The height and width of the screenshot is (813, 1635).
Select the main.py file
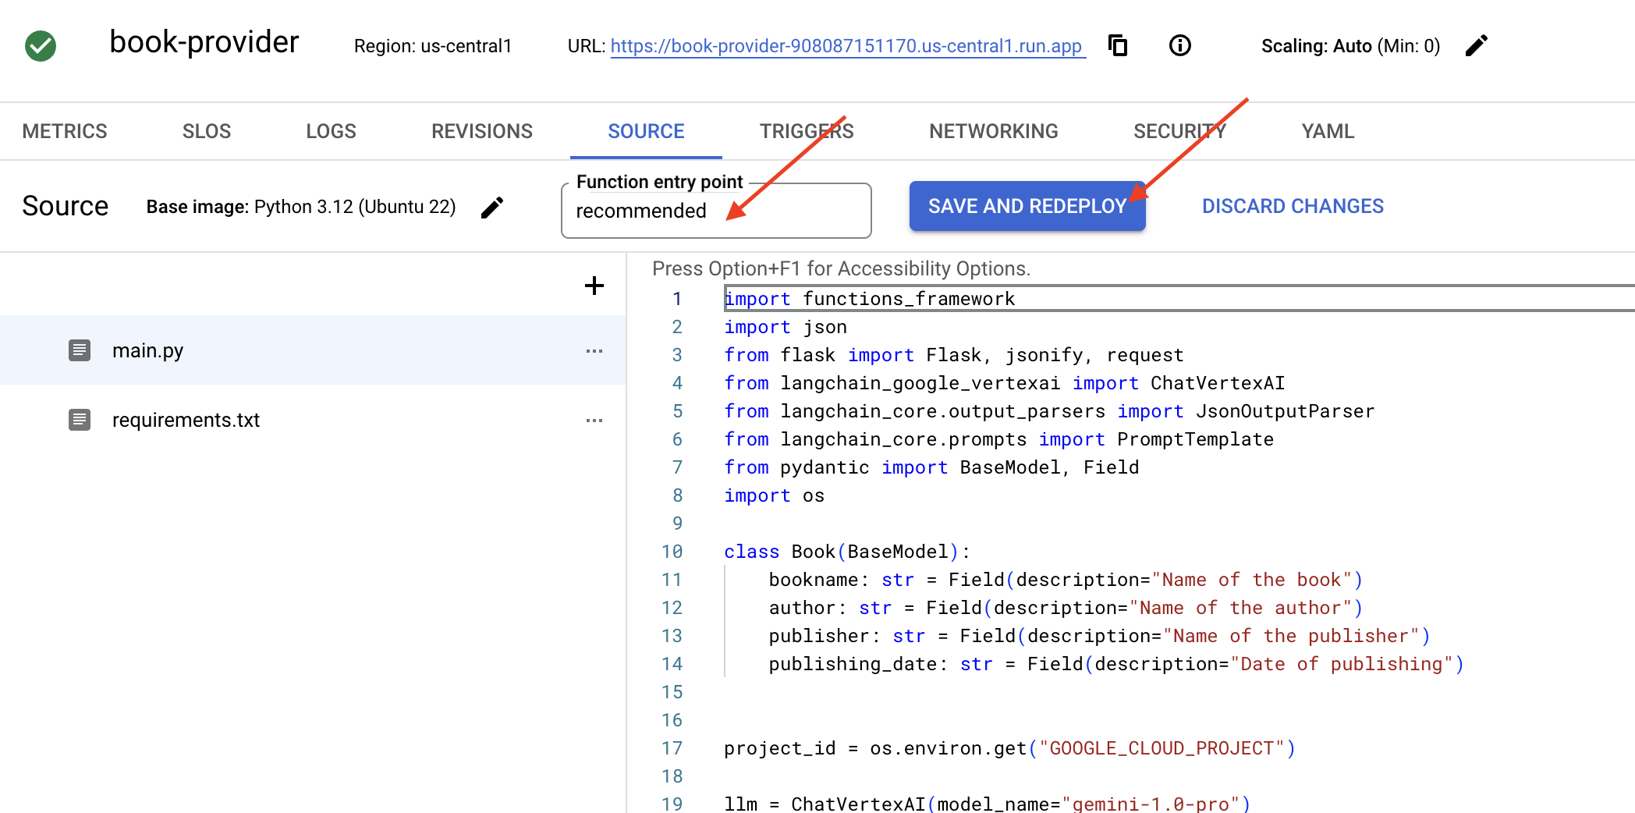(148, 351)
